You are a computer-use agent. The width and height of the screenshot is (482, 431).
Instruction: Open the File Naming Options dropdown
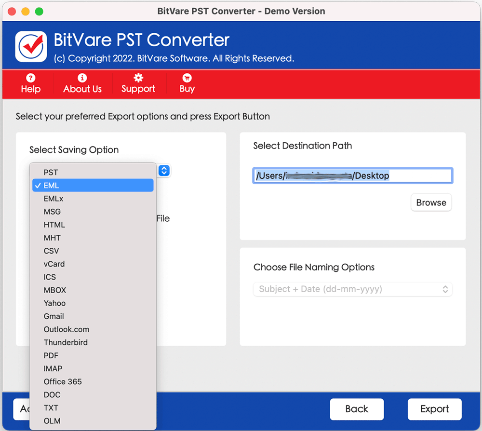[352, 289]
